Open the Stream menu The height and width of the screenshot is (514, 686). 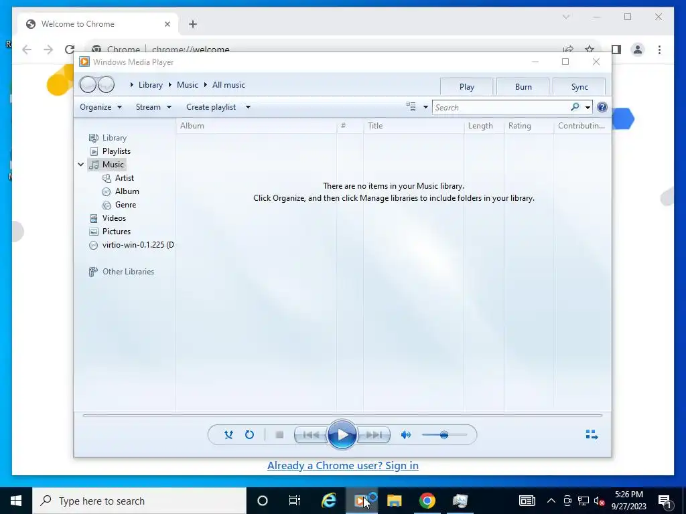[x=153, y=107]
